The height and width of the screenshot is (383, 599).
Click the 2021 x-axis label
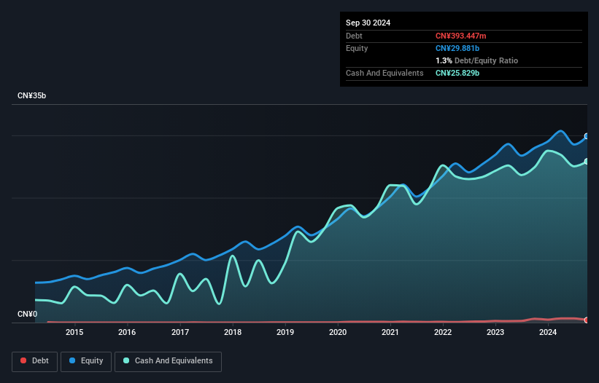(390, 332)
